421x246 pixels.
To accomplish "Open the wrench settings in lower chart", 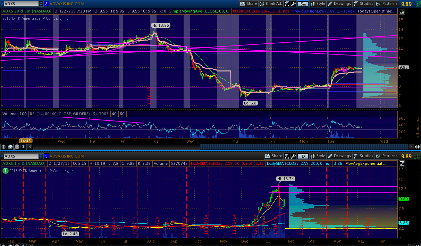I will coord(294,156).
